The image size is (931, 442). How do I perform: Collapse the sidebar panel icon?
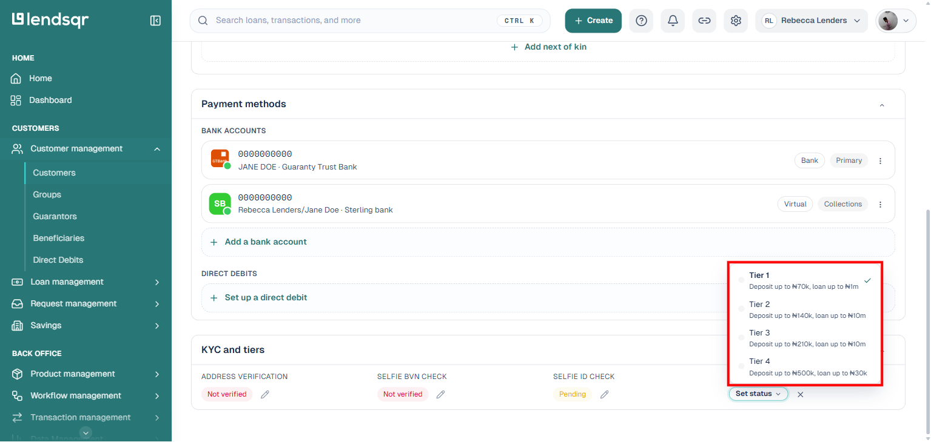coord(155,21)
